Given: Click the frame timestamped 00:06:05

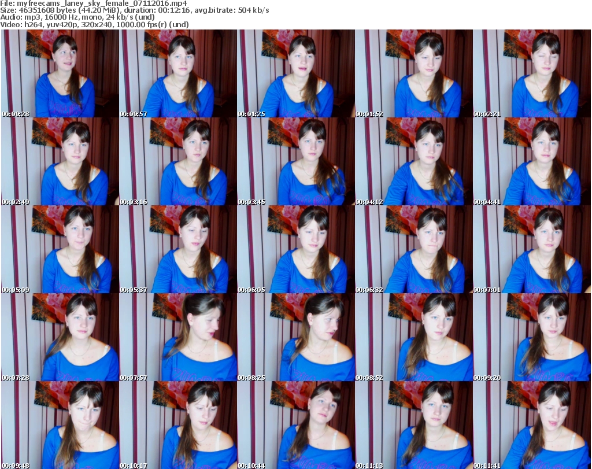Looking at the screenshot, I should click(x=296, y=249).
